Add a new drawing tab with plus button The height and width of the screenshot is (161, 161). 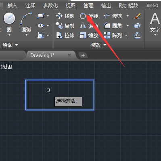tap(83, 55)
